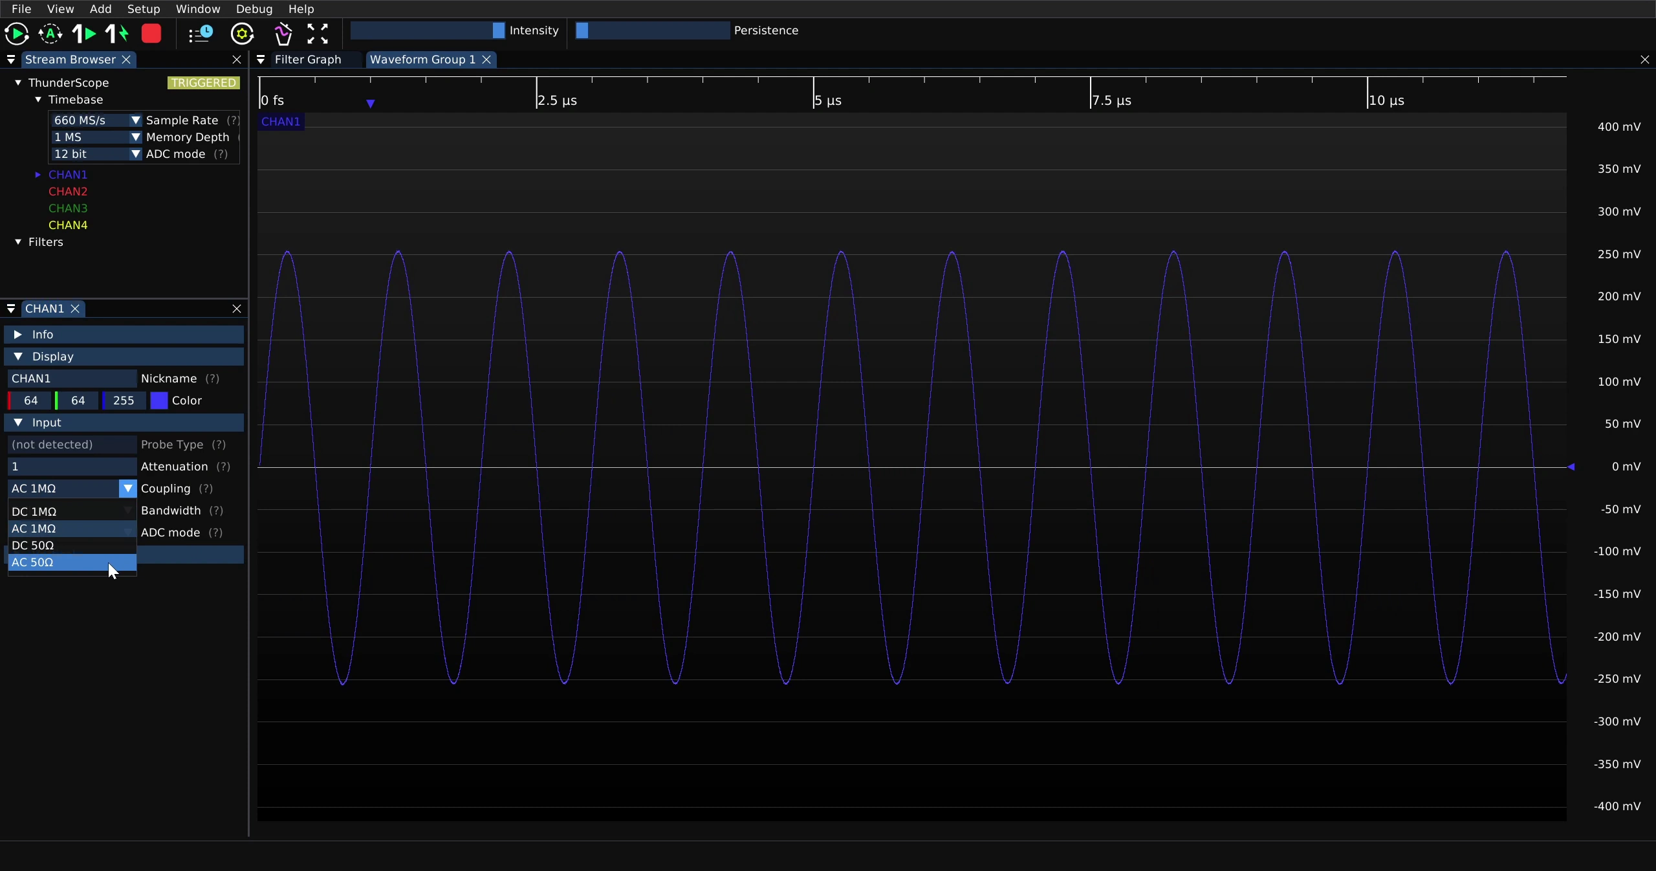Image resolution: width=1656 pixels, height=871 pixels.
Task: Collapse the Input section header
Action: 124,423
